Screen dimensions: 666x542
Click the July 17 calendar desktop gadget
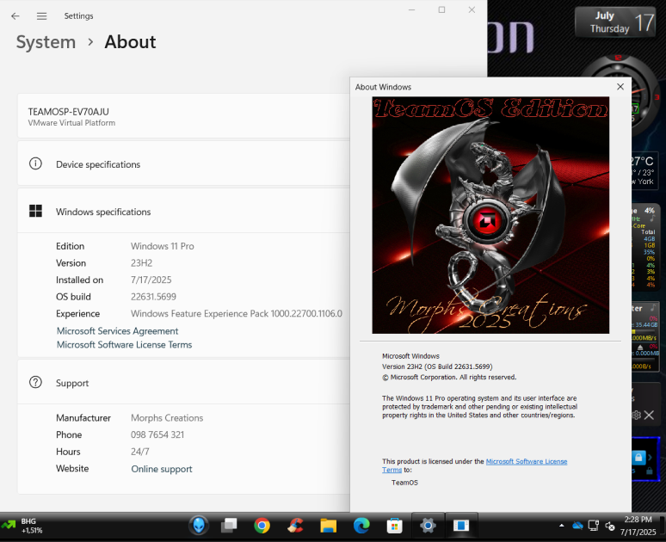click(615, 22)
